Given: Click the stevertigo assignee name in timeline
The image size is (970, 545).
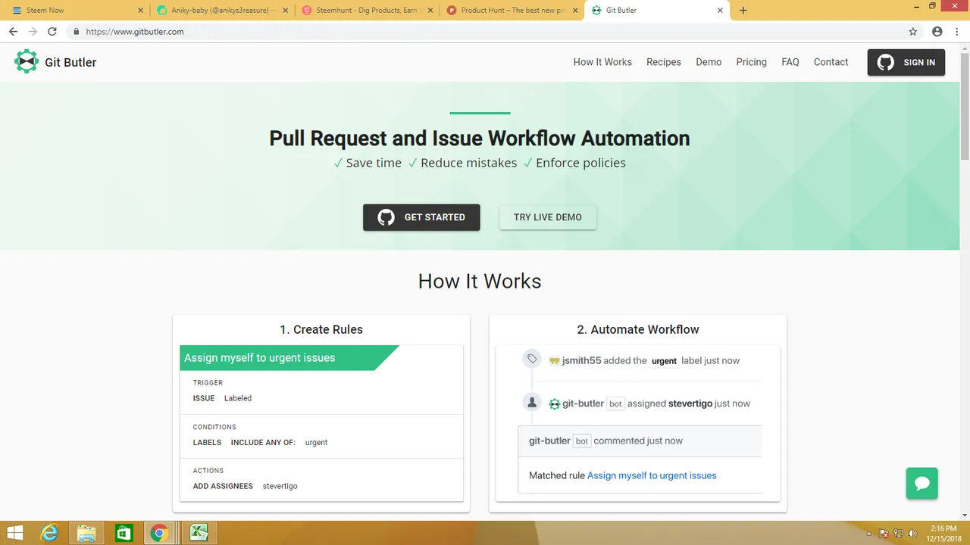Looking at the screenshot, I should pos(690,403).
